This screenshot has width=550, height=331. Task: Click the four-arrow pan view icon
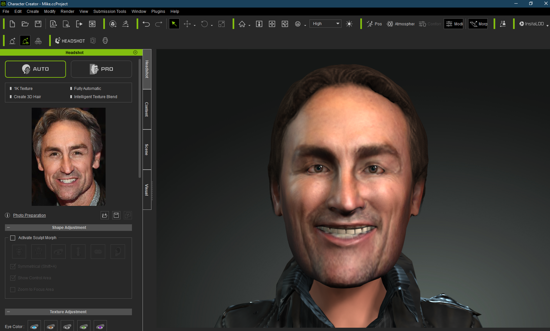[272, 24]
